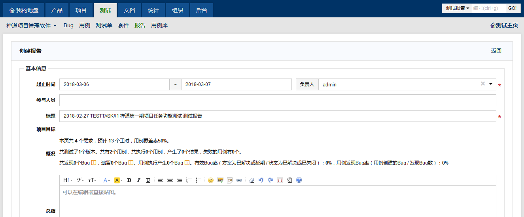This screenshot has height=217, width=524.
Task: Toggle underline formatting
Action: pos(148,180)
